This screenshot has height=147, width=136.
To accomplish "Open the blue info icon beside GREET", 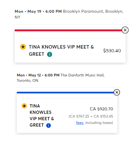I will (x=49, y=126).
